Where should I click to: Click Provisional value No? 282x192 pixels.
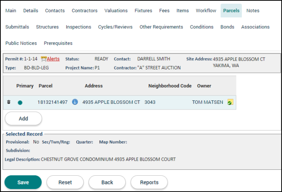tap(36, 142)
